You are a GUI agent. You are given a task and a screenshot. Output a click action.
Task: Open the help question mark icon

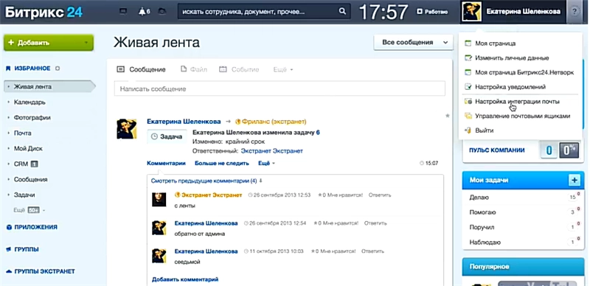pyautogui.click(x=575, y=12)
